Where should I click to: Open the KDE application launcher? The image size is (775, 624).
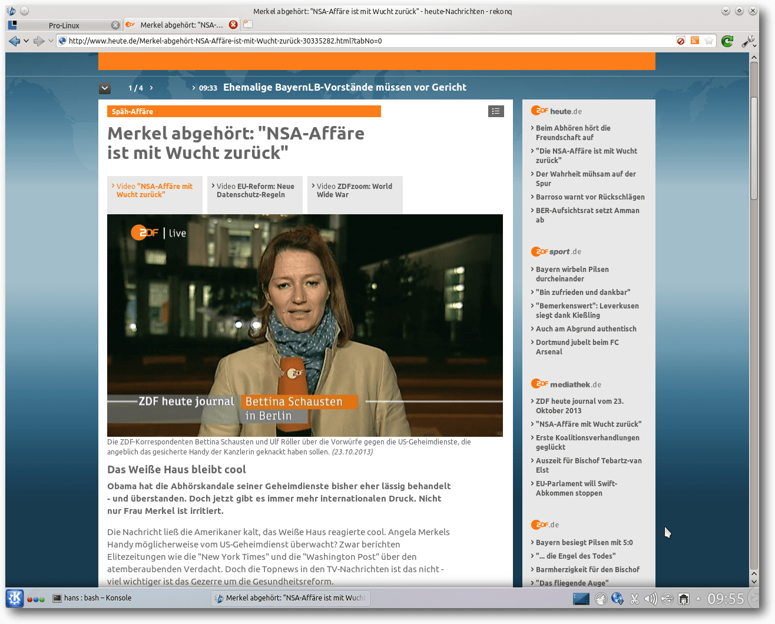coord(15,598)
